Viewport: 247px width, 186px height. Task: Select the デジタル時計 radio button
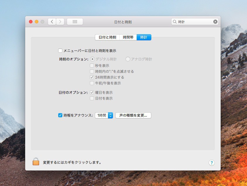[x=92, y=59]
